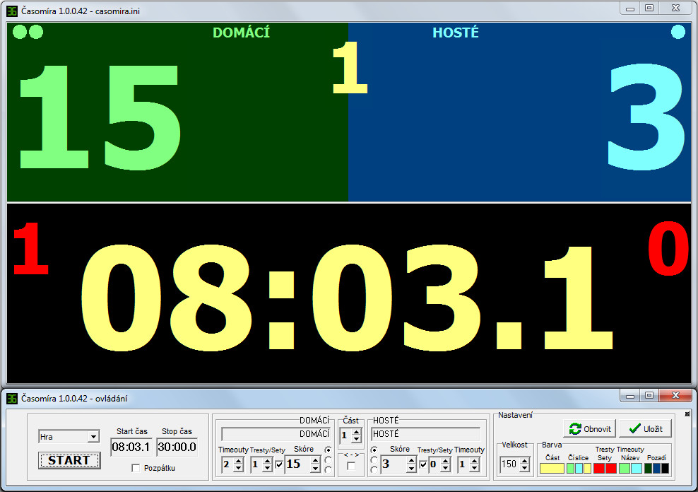Increase DOMÁCÍ Timeouty with up arrow
The image size is (698, 492).
(x=239, y=462)
